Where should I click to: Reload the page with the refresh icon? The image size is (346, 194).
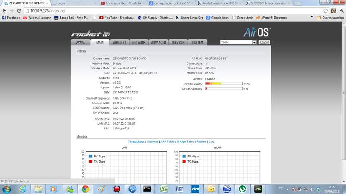19,10
